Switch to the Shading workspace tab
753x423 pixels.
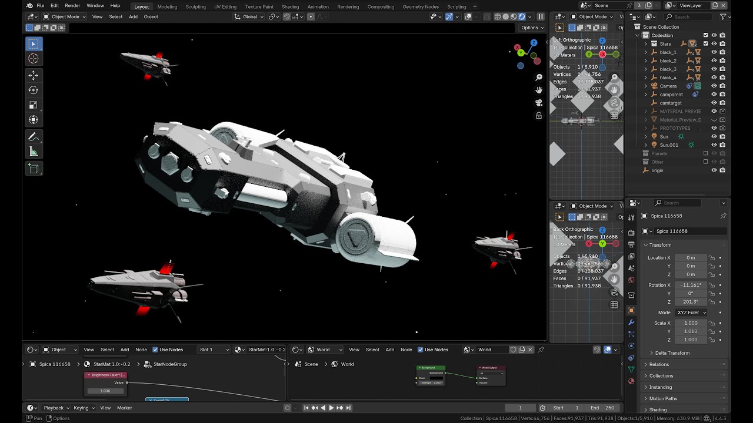pos(290,6)
